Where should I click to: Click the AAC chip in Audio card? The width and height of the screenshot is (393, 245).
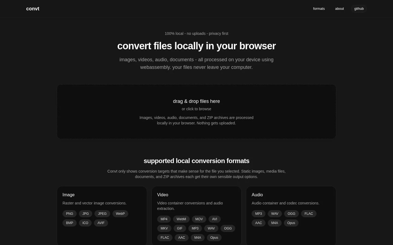point(258,223)
